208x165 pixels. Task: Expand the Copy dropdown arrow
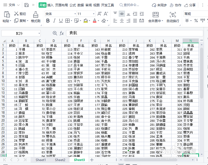27,21
